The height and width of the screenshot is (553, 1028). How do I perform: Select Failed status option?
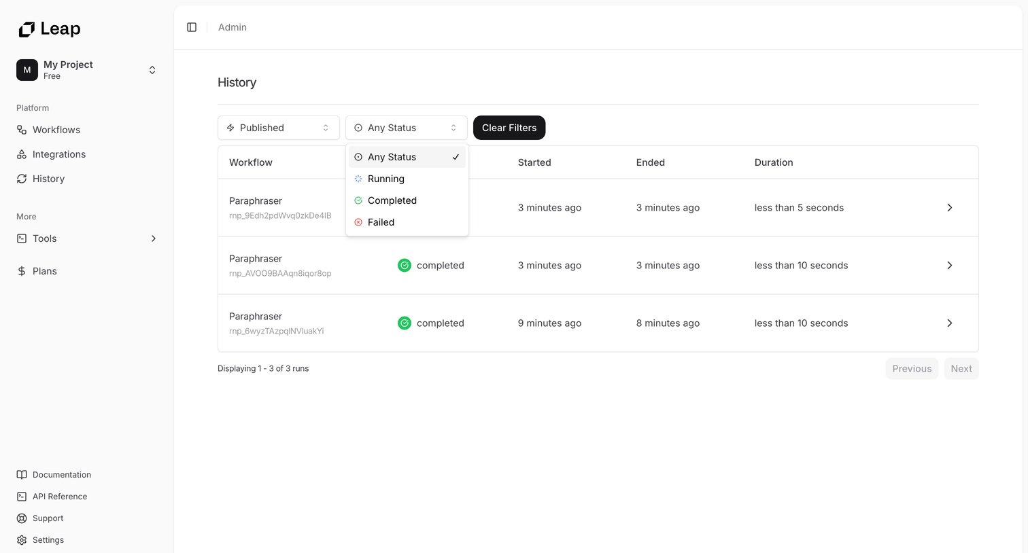(407, 222)
